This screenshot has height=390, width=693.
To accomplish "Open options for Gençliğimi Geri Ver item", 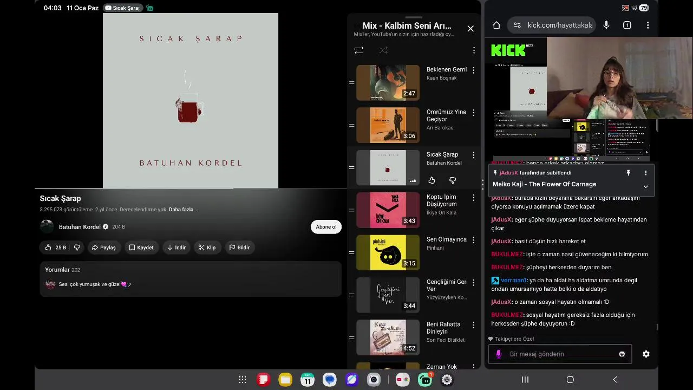I will [474, 282].
